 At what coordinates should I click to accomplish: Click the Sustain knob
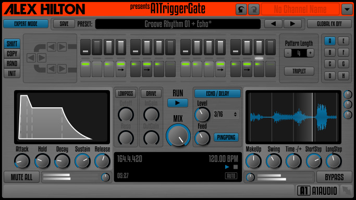click(82, 161)
